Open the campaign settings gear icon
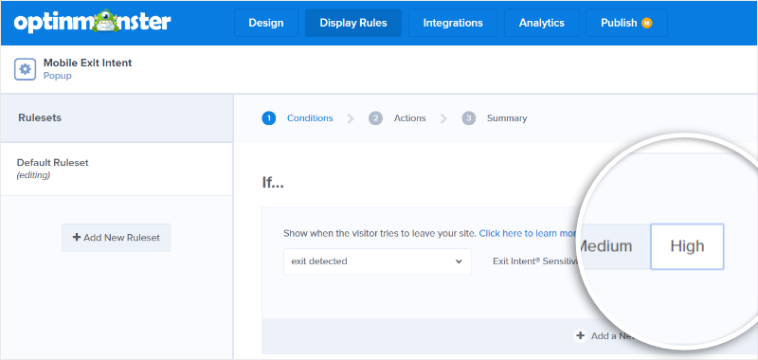 (26, 69)
